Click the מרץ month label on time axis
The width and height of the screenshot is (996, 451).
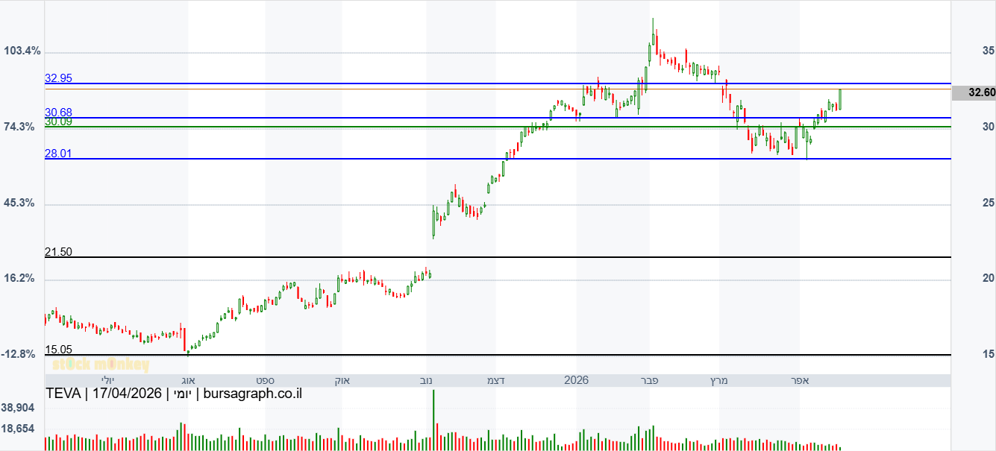718,380
